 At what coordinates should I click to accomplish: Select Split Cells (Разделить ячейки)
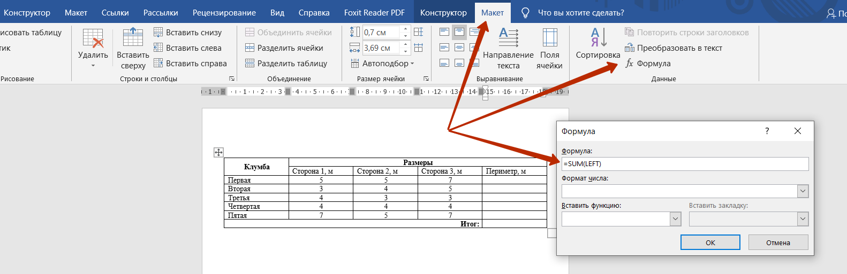pyautogui.click(x=284, y=48)
